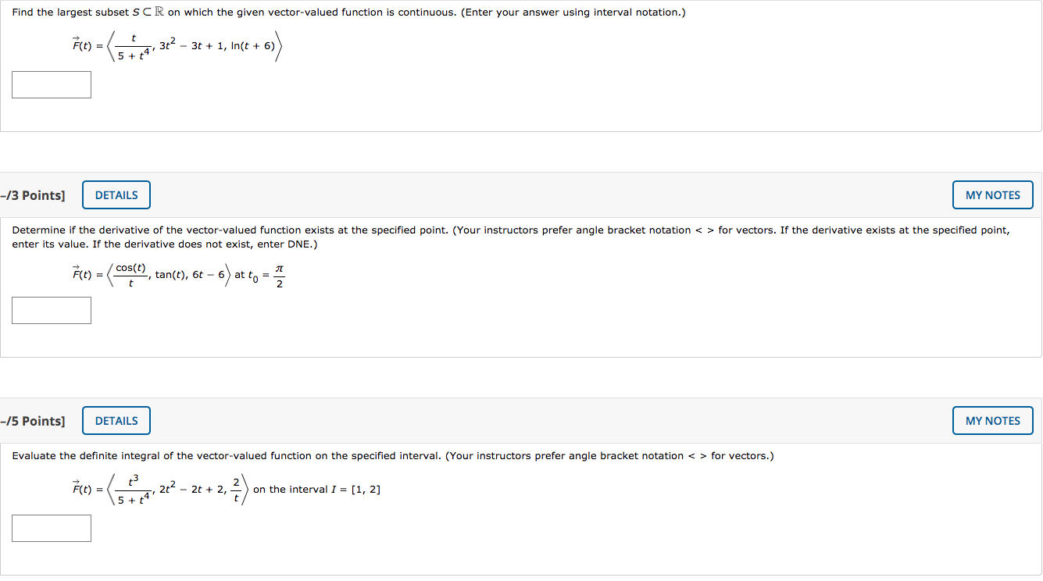Click the answer box for the definite integral

tap(51, 528)
